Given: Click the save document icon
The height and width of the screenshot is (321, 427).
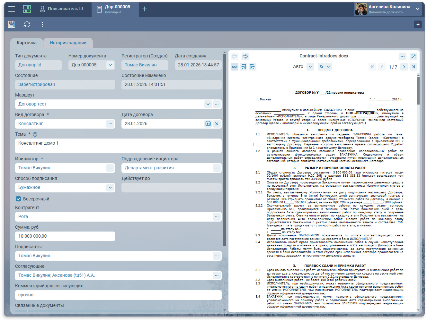Looking at the screenshot, I should 12,24.
